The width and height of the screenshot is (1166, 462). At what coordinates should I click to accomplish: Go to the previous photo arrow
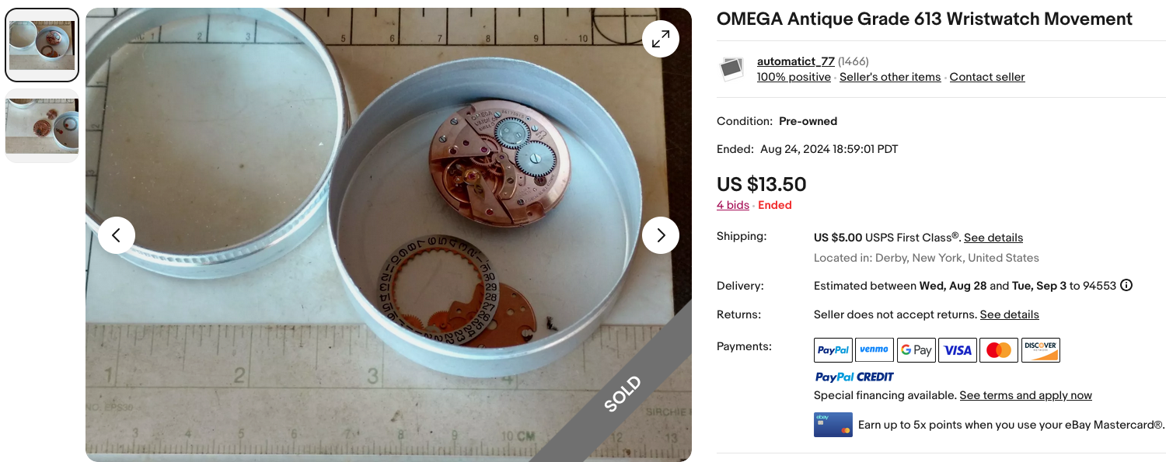[x=117, y=235]
